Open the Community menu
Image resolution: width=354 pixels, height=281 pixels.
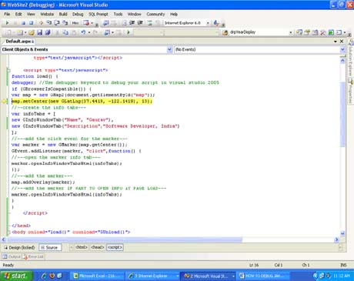coord(155,14)
